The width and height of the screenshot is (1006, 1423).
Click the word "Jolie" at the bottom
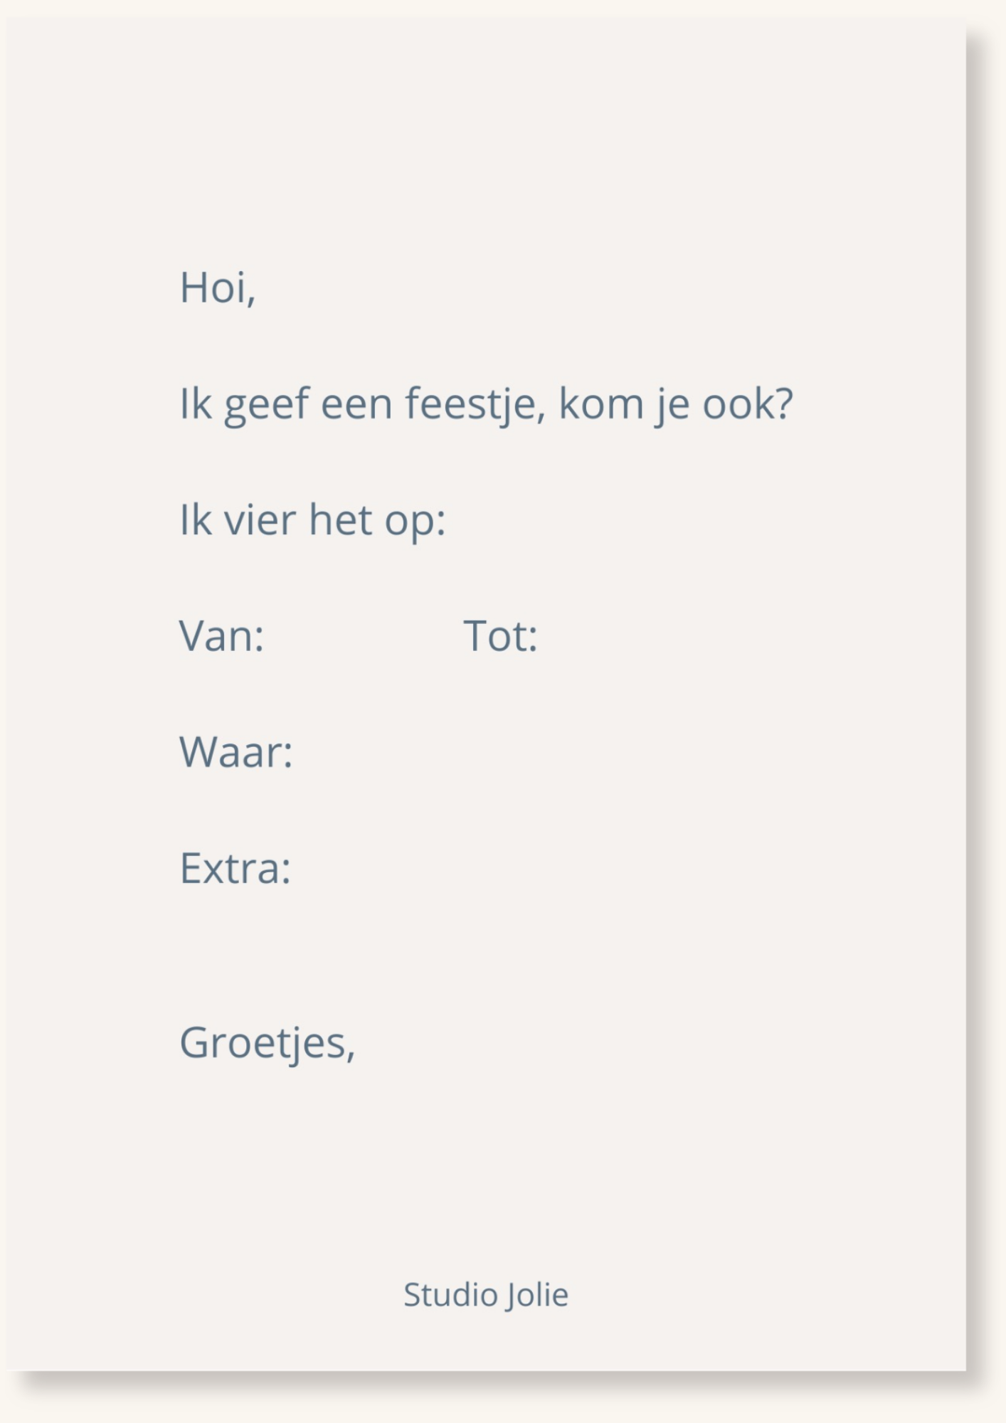(x=537, y=1295)
